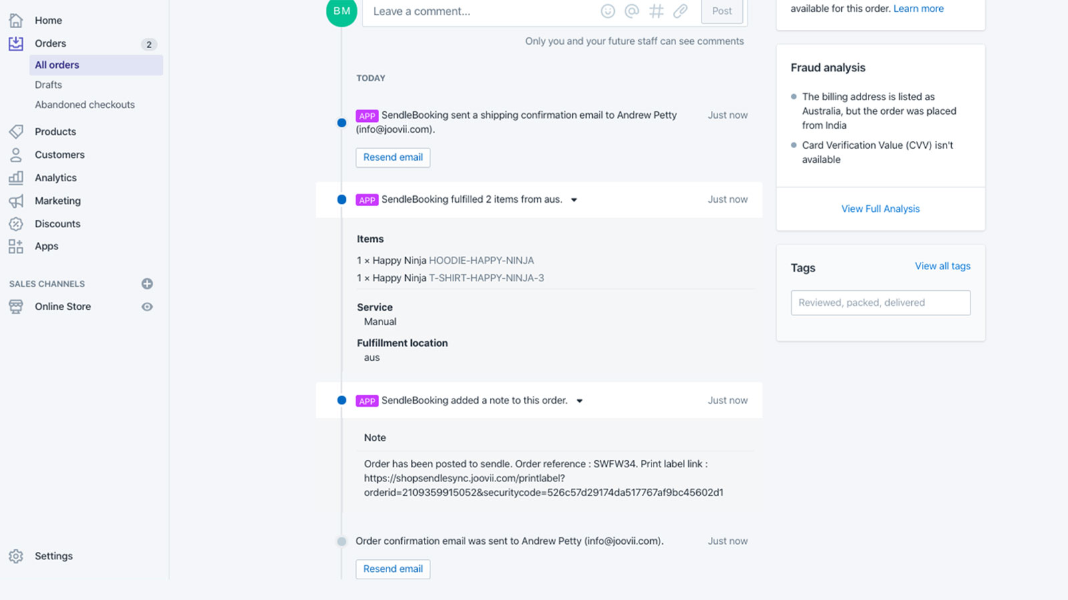The image size is (1068, 600).
Task: Open the Products section icon
Action: (x=16, y=131)
